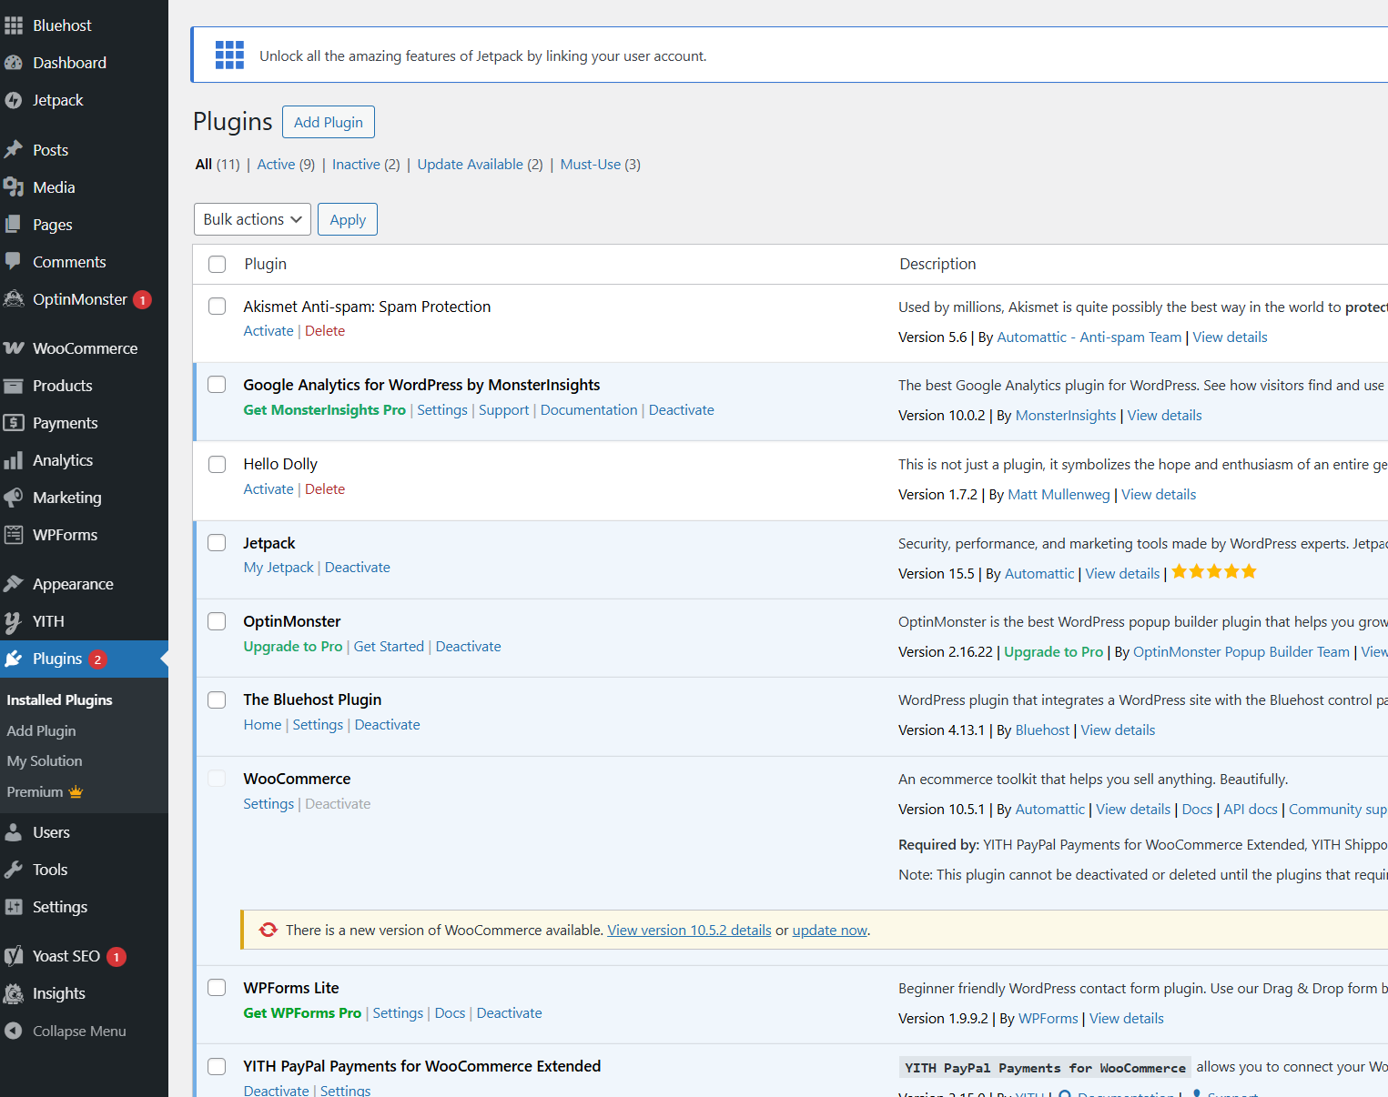Click the Payments dollar icon
Image resolution: width=1388 pixels, height=1097 pixels.
click(14, 423)
